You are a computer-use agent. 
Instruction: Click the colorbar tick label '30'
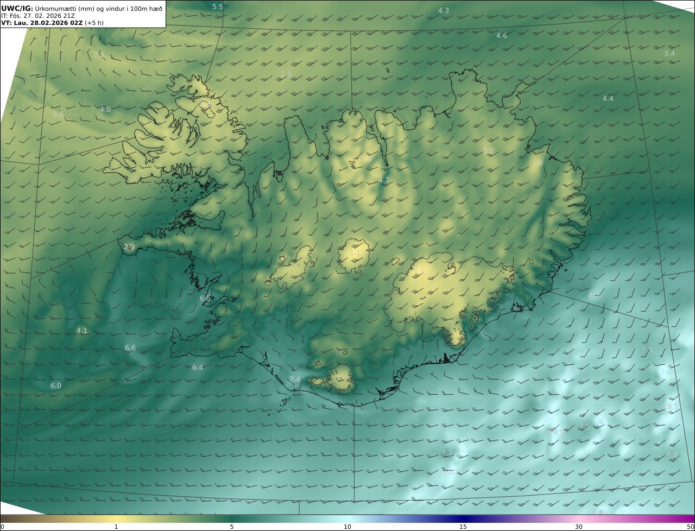click(x=579, y=527)
